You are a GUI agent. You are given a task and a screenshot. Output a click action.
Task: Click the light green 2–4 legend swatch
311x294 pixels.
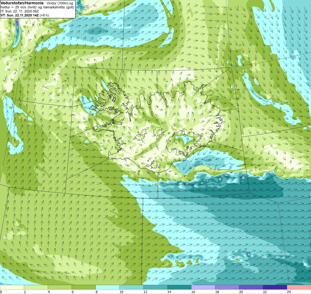point(36,287)
